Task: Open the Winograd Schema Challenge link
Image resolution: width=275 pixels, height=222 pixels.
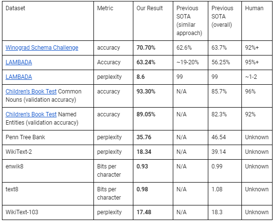Action: click(x=42, y=48)
